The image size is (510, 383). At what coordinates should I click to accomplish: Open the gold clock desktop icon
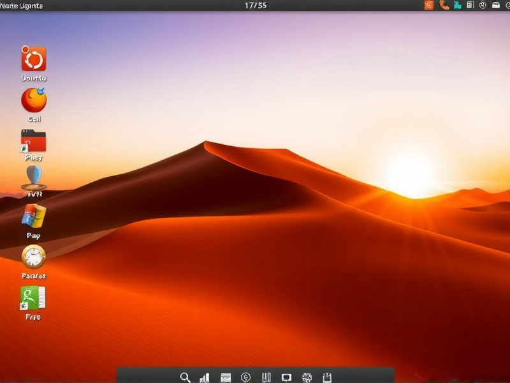34,257
